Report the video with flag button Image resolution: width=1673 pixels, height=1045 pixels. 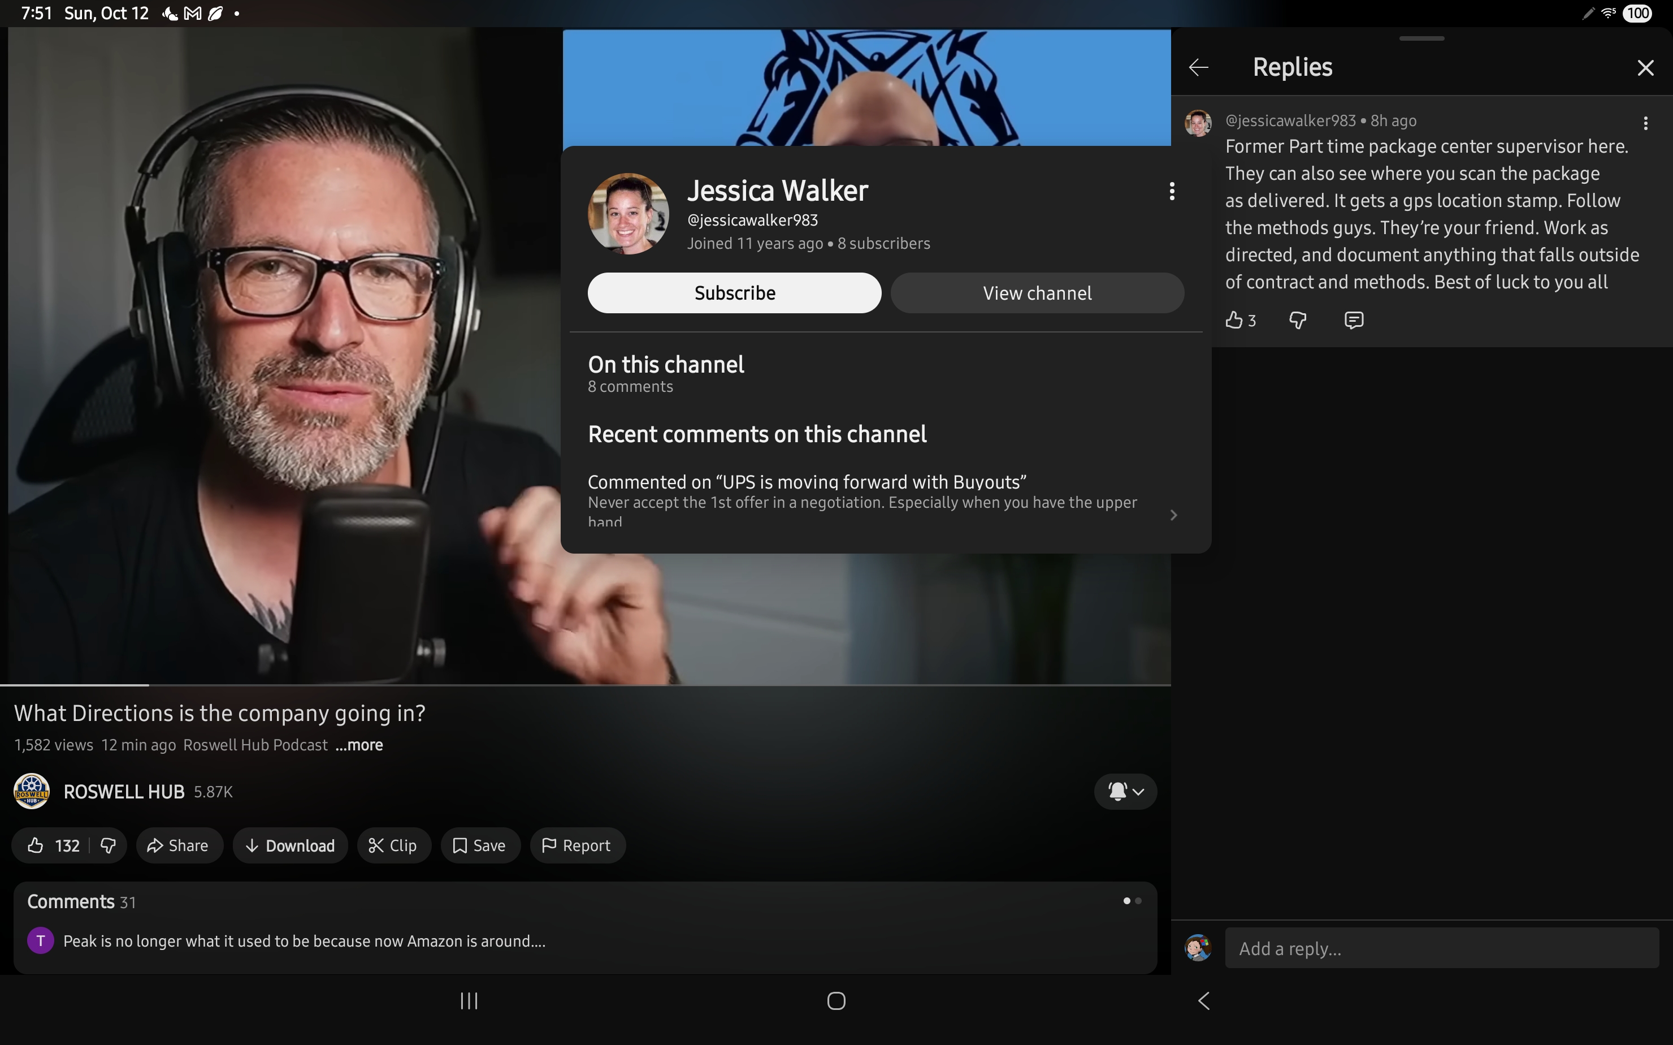tap(578, 845)
